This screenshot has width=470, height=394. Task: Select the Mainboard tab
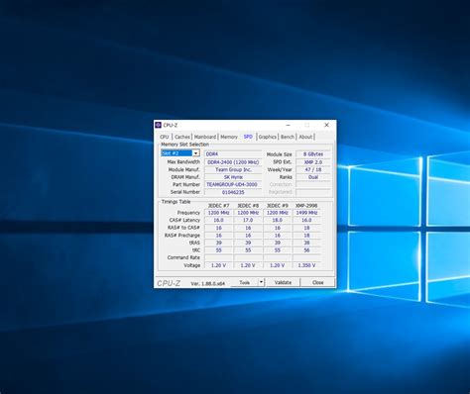pos(205,137)
